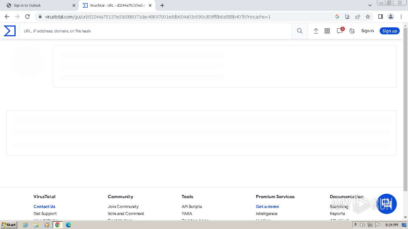Show hidden tray icons arrow
This screenshot has width=408, height=229.
coord(355,225)
